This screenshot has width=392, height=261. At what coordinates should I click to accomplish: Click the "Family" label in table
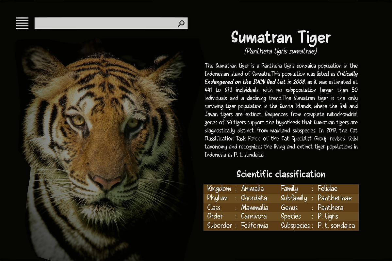289,189
